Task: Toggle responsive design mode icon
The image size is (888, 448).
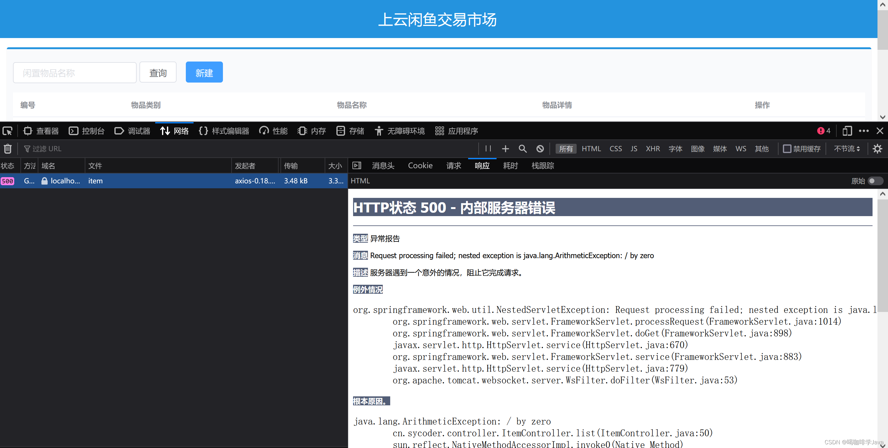Action: [847, 131]
